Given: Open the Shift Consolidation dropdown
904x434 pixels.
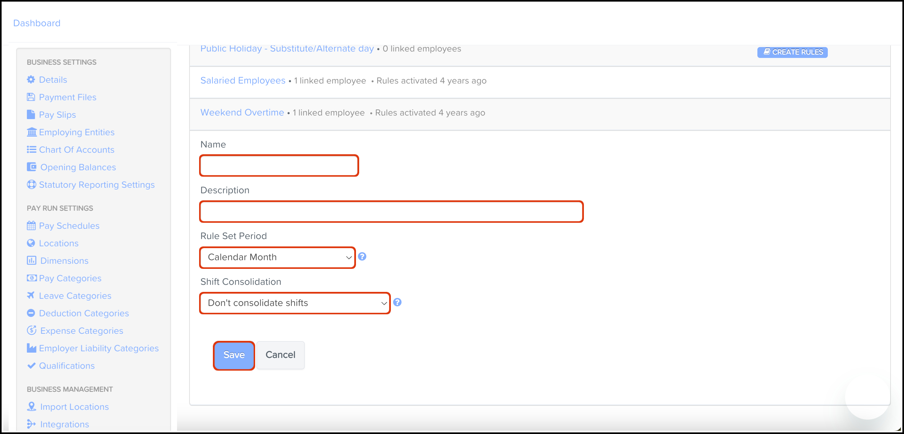Looking at the screenshot, I should tap(295, 303).
